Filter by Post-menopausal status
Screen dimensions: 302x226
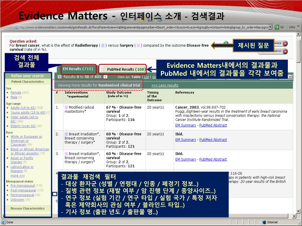click(23, 190)
